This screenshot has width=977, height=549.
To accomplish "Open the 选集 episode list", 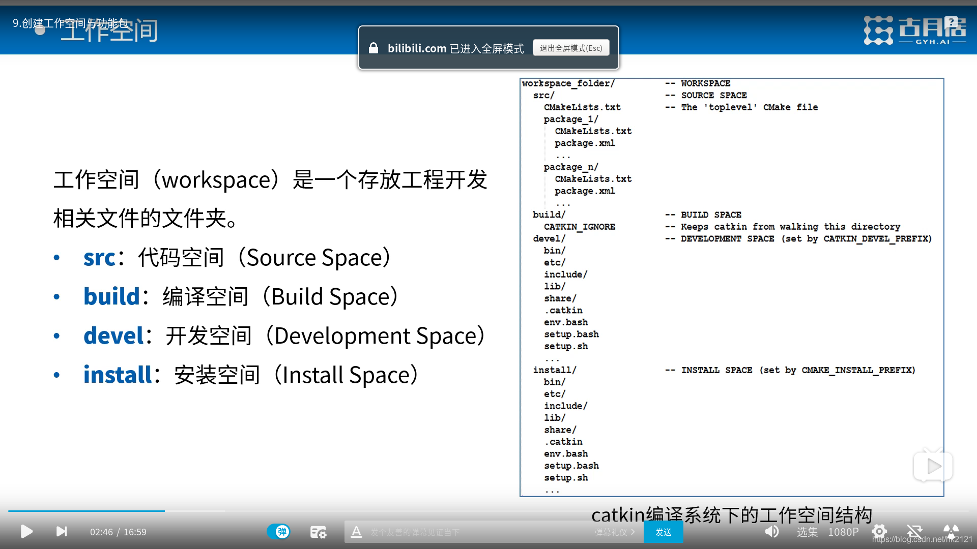I will [x=807, y=532].
